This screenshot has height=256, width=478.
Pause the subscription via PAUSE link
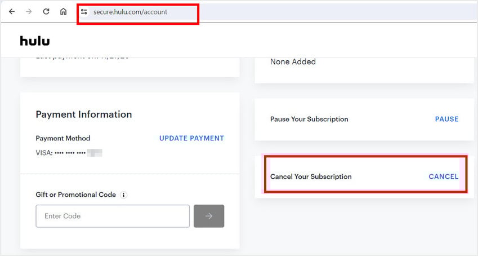tap(446, 119)
